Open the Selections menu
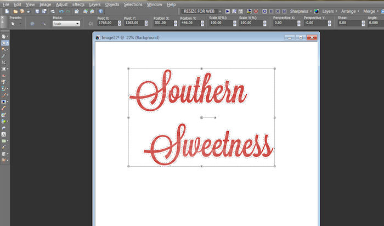Viewport: 384px width, 226px height. 133,4
